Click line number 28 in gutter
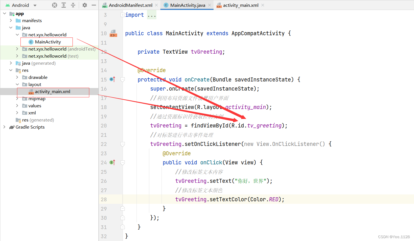The image size is (414, 241). click(x=104, y=199)
